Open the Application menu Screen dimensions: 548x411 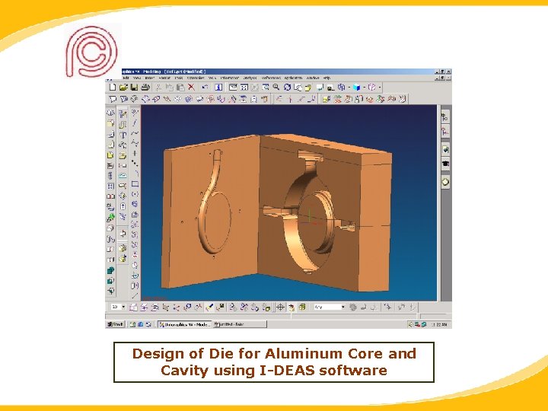point(293,78)
